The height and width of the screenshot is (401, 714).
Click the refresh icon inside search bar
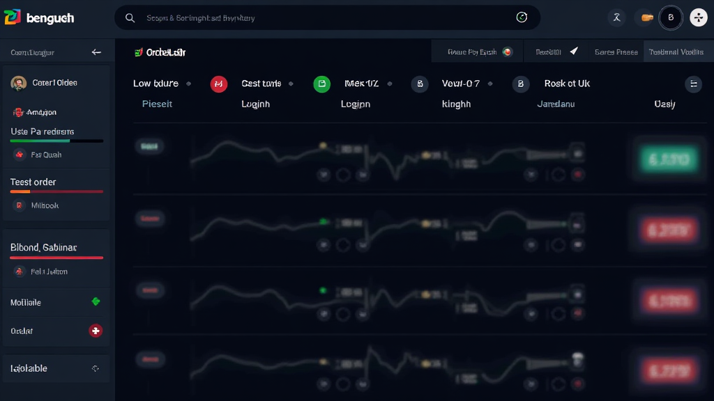pos(522,17)
